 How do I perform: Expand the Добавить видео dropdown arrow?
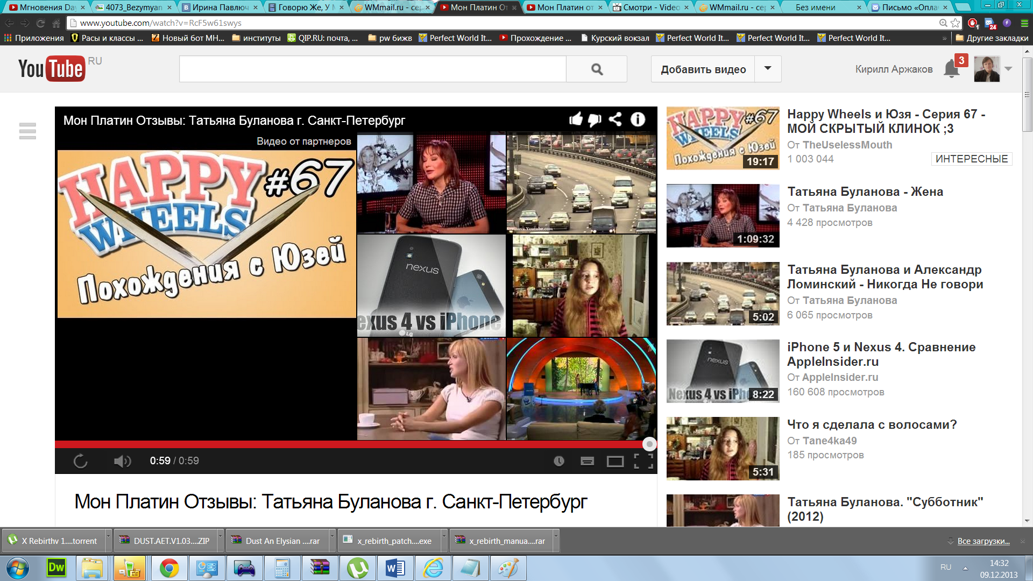[x=768, y=69]
